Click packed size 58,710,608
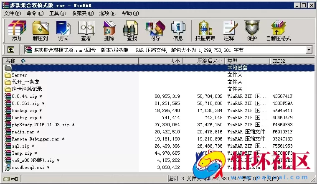 [210, 103]
